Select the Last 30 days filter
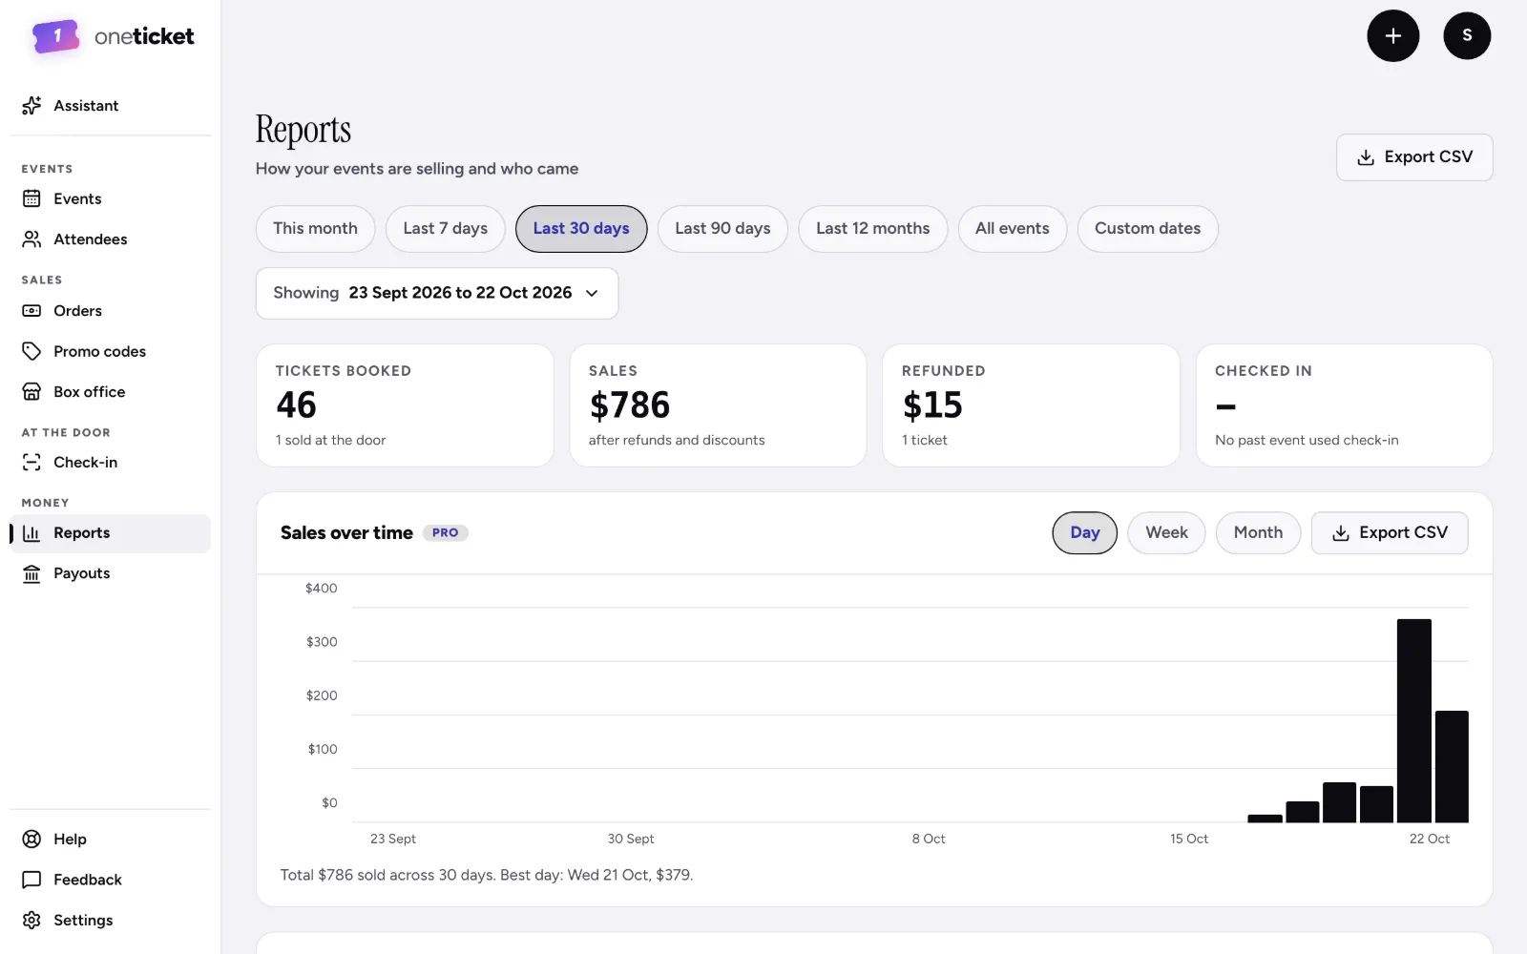The image size is (1527, 954). pyautogui.click(x=581, y=229)
